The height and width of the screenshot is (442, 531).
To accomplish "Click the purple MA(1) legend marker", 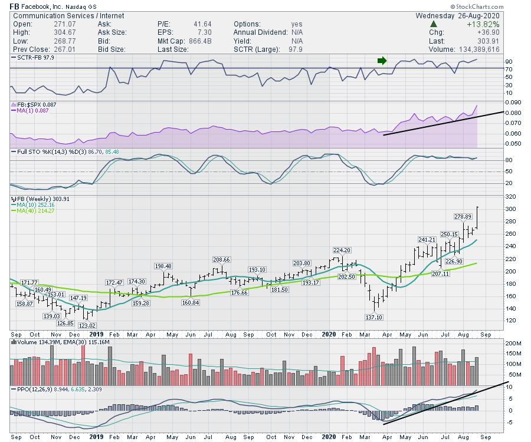I will point(14,110).
